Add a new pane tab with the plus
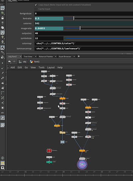The width and height of the screenshot is (133, 181). point(79,56)
